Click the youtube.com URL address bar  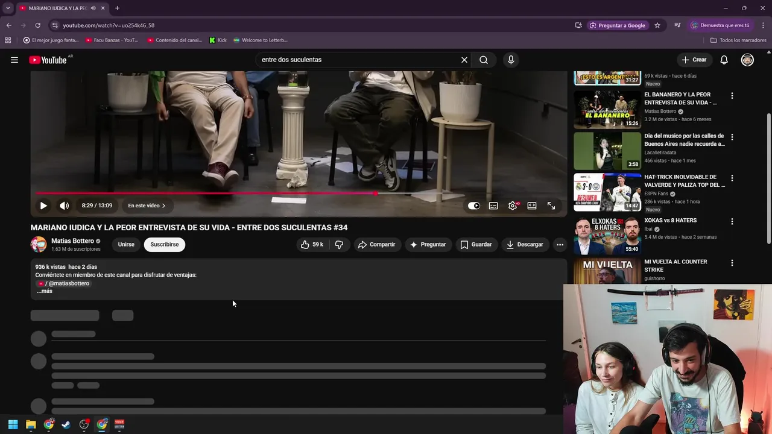point(109,25)
